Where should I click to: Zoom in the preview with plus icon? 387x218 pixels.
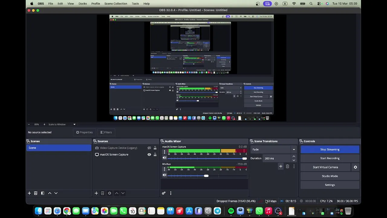(x=44, y=124)
